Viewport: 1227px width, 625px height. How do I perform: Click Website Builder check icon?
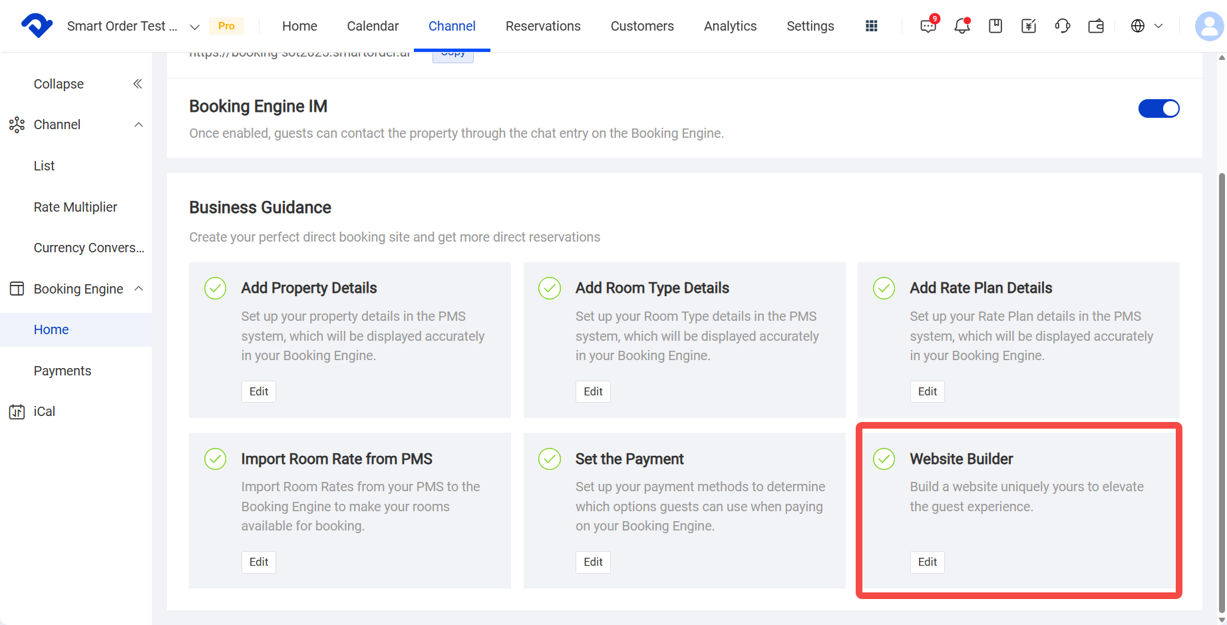(884, 459)
